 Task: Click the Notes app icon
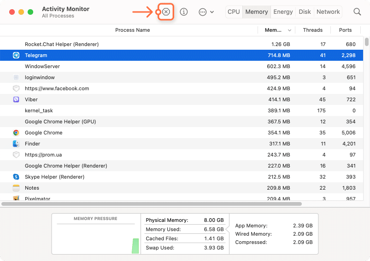(16, 188)
